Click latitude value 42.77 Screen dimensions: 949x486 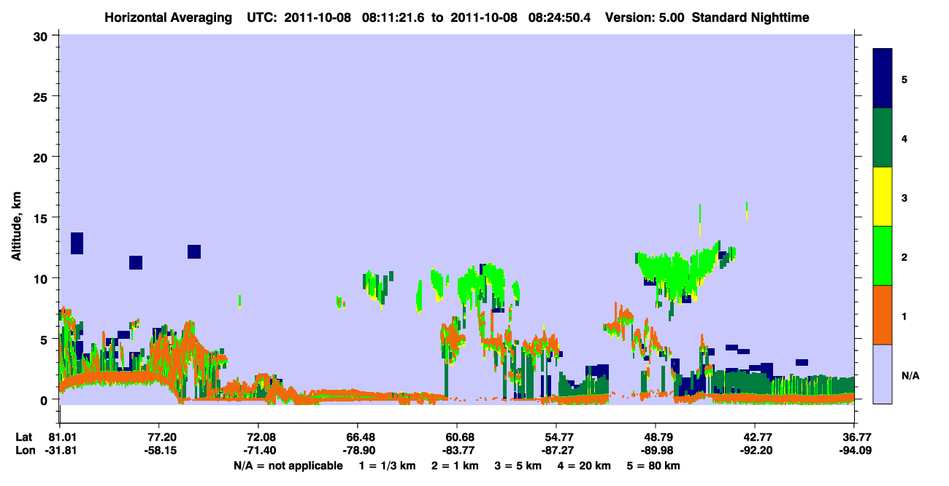(755, 437)
